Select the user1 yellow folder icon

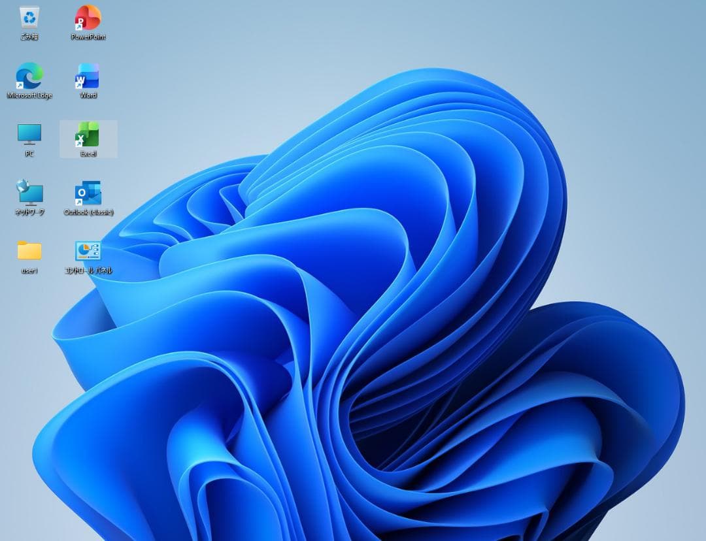[29, 250]
